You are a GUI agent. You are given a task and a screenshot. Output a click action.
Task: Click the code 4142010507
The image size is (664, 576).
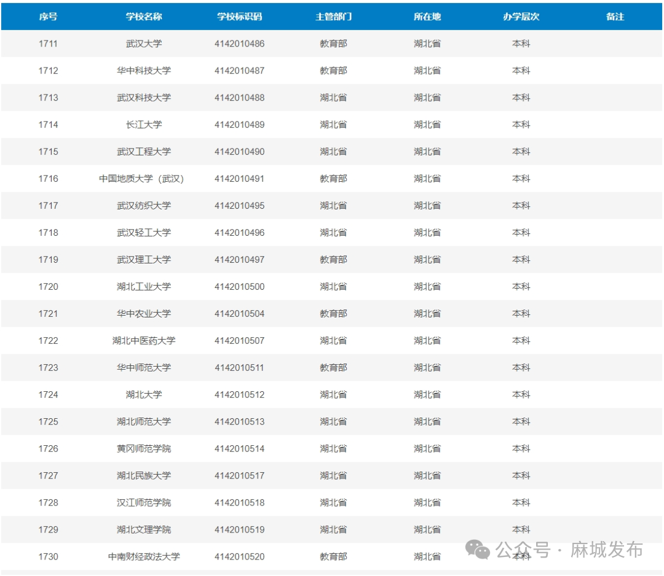(x=240, y=341)
